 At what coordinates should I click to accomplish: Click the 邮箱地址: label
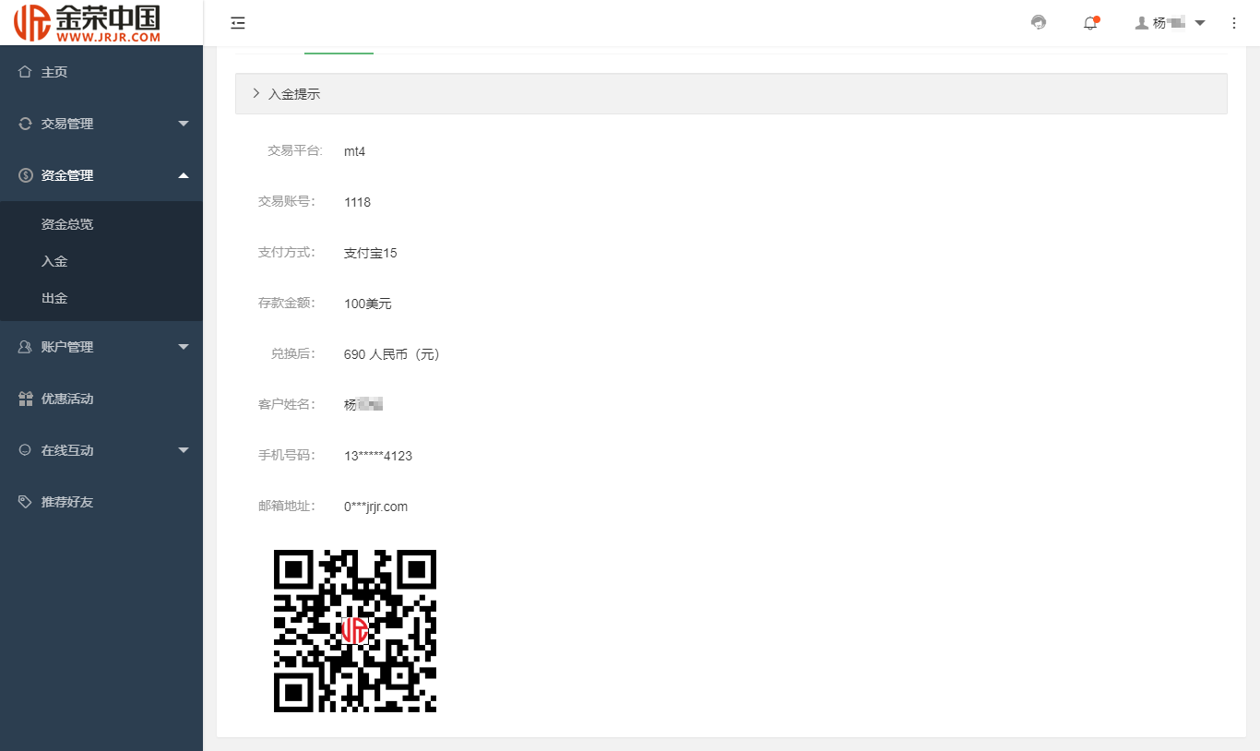pyautogui.click(x=287, y=506)
